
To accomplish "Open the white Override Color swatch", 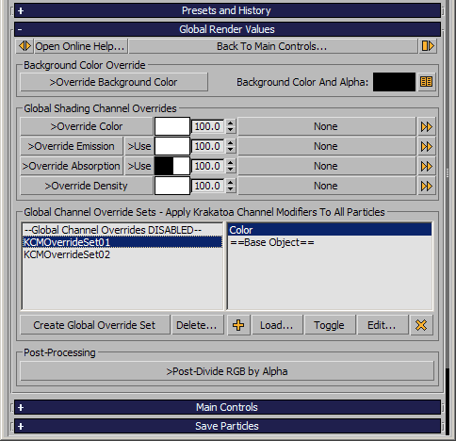I will [x=172, y=126].
